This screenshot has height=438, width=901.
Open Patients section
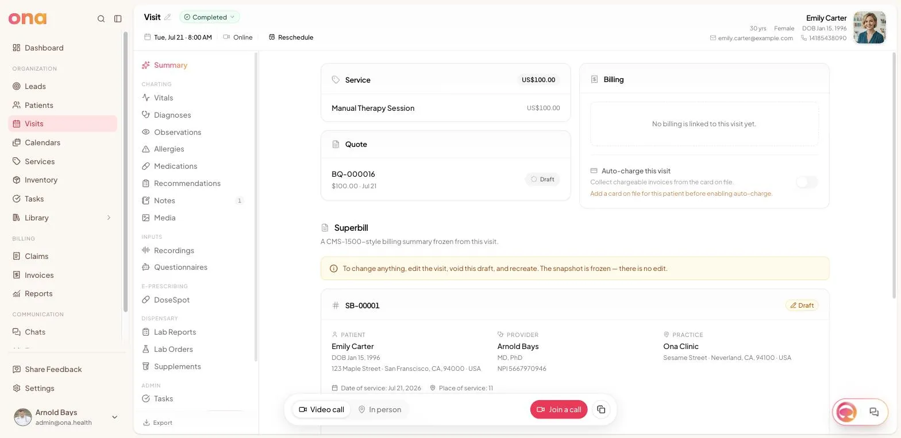click(63, 105)
